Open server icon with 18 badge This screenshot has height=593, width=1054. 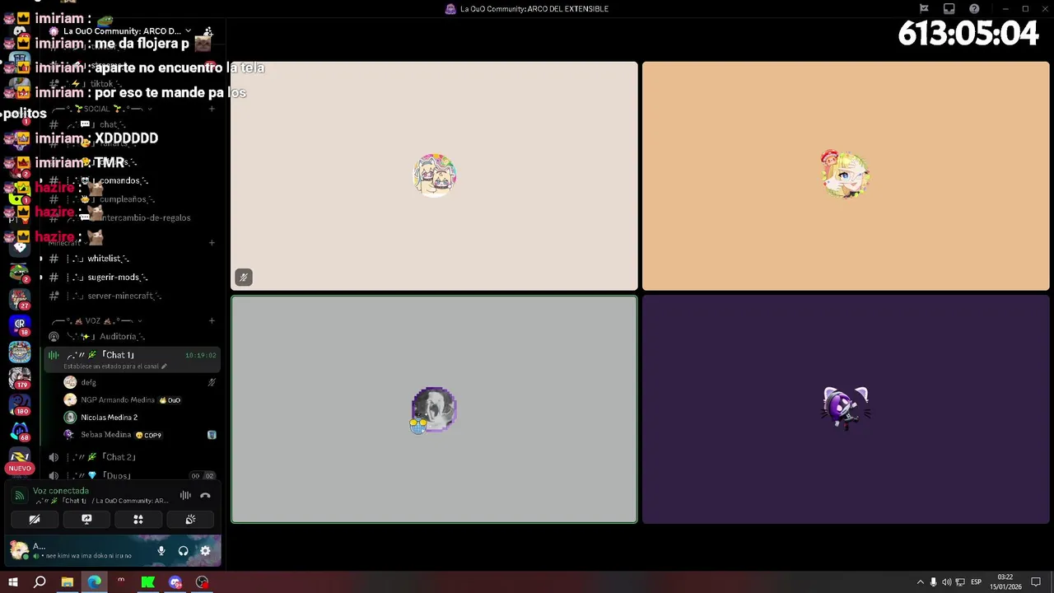point(20,325)
